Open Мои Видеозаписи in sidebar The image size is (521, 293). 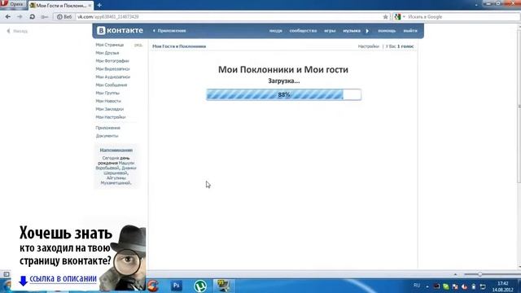112,68
